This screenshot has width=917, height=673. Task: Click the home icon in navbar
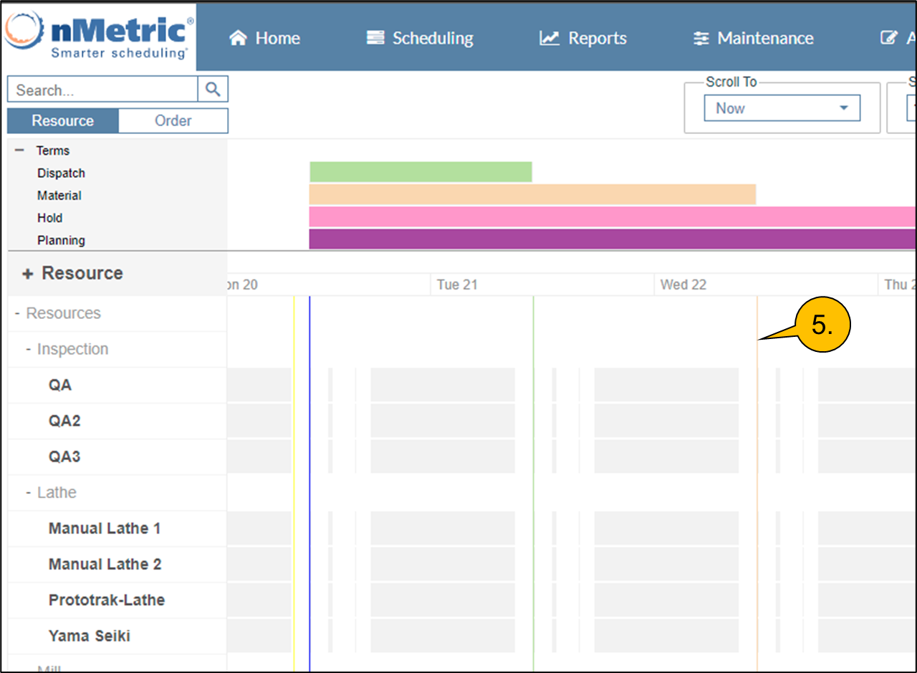[238, 38]
